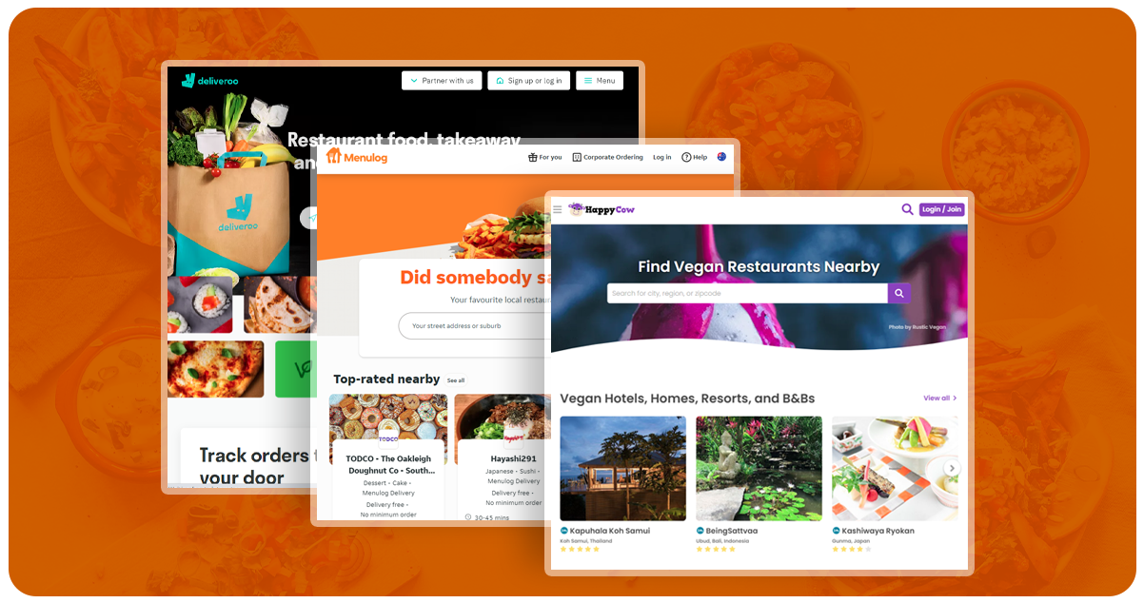Screen dimensions: 1144x603
Task: Advance carousel with right arrow chevron
Action: click(952, 468)
